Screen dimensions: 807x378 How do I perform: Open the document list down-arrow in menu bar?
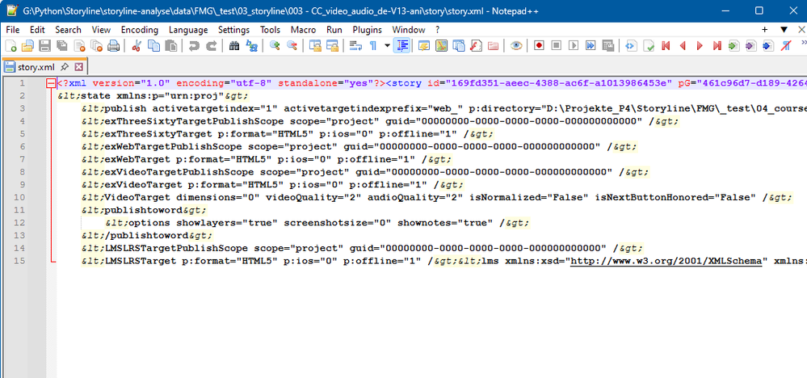pyautogui.click(x=783, y=30)
